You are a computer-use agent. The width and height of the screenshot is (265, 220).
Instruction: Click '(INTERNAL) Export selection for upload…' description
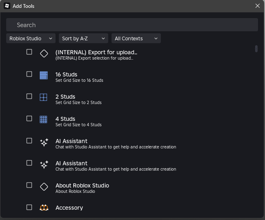click(x=94, y=58)
